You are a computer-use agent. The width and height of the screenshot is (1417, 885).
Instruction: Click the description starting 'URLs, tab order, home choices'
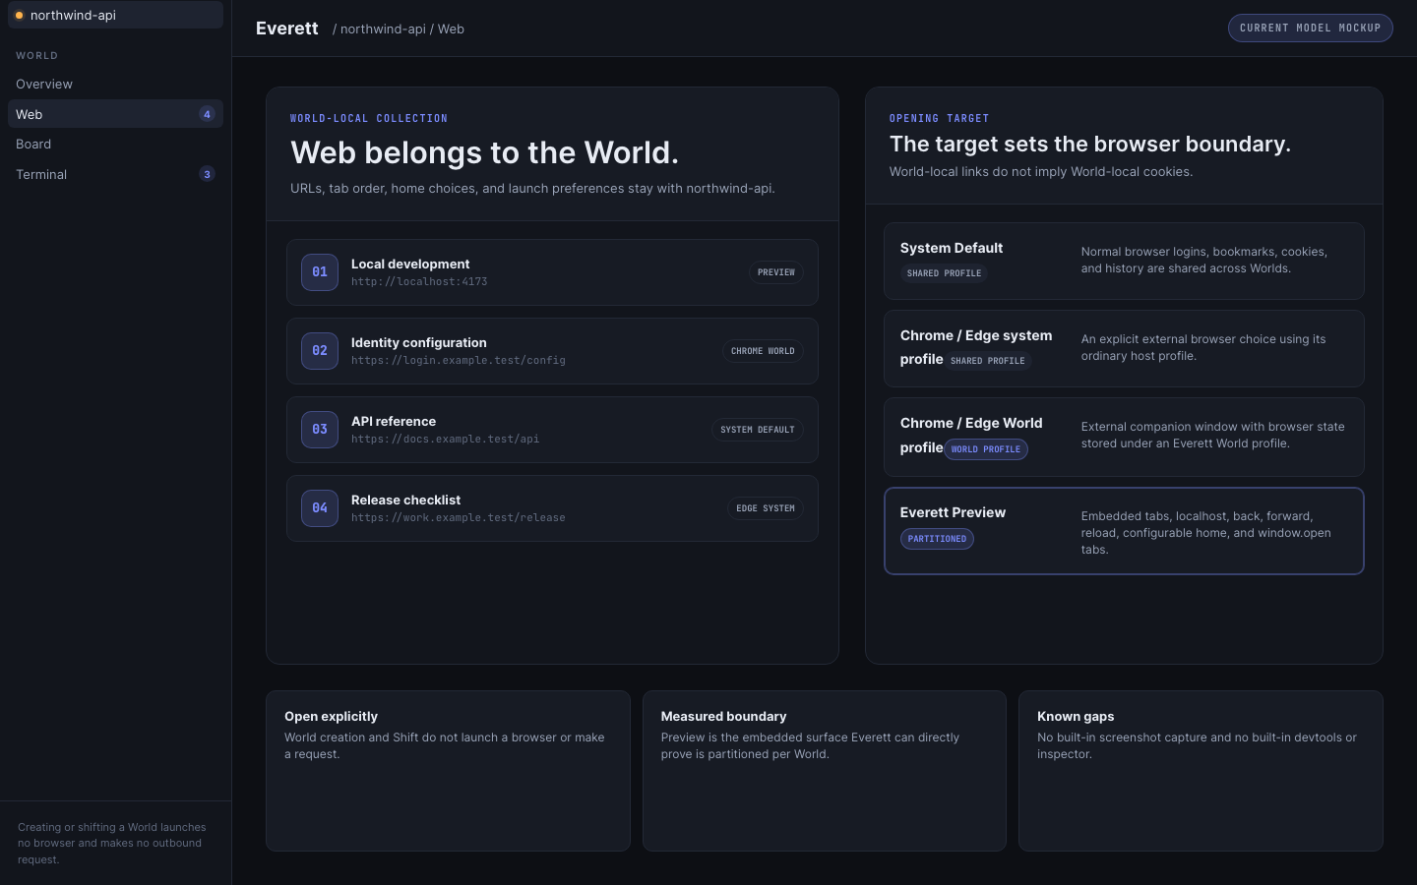[532, 188]
